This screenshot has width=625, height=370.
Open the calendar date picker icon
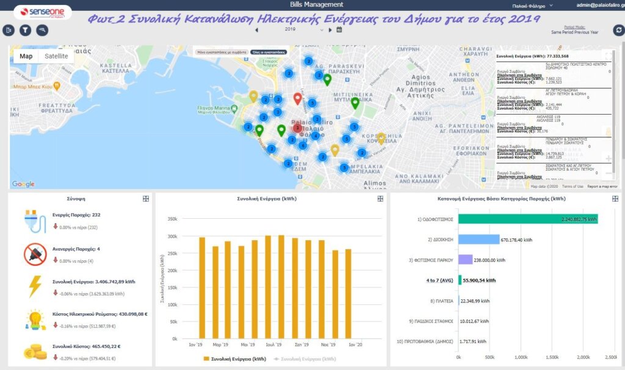339,29
